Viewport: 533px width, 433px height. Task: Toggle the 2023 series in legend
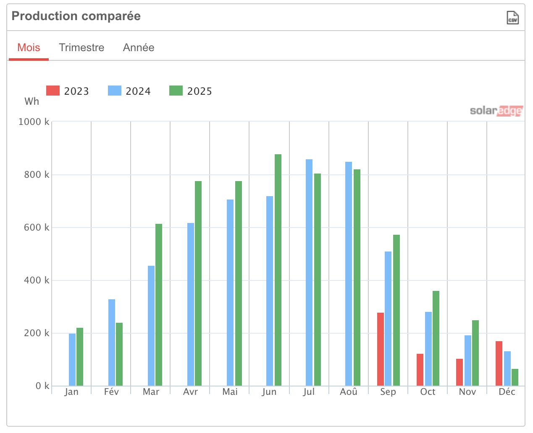point(68,91)
